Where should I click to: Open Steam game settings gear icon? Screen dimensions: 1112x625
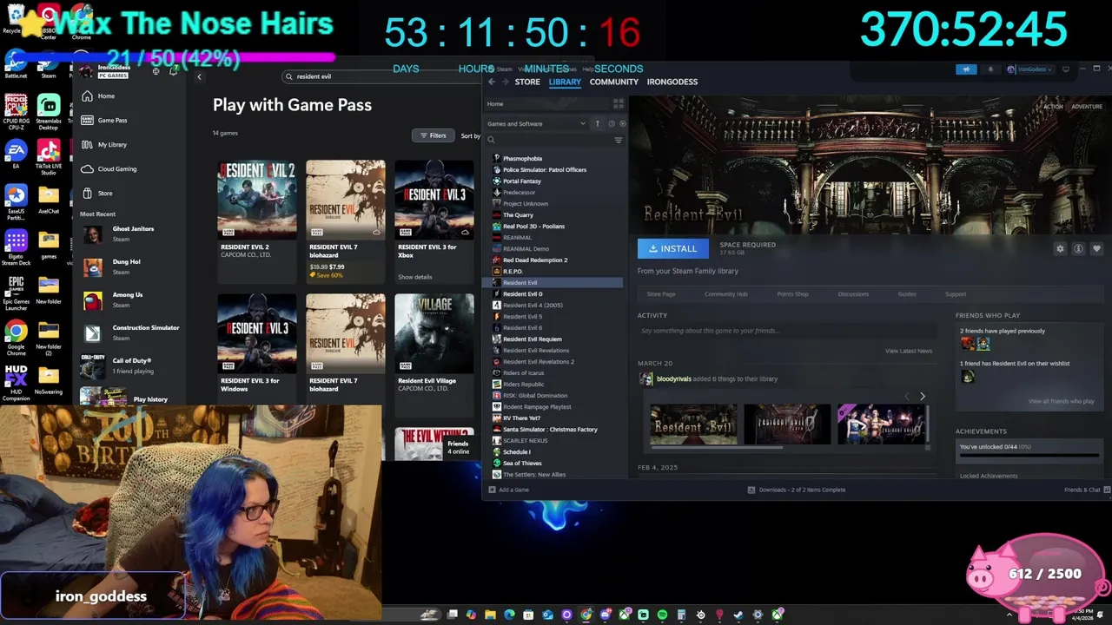tap(1060, 249)
